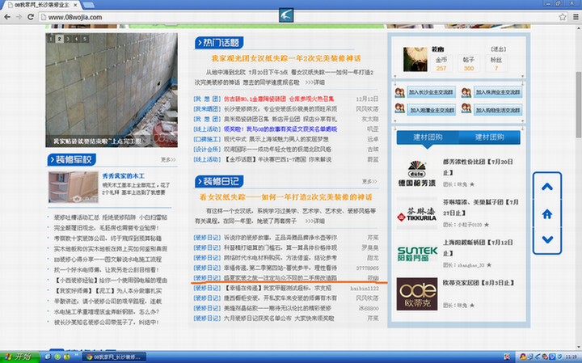Expand 更多 next to 装修日记 heading
The image size is (582, 363).
click(370, 182)
